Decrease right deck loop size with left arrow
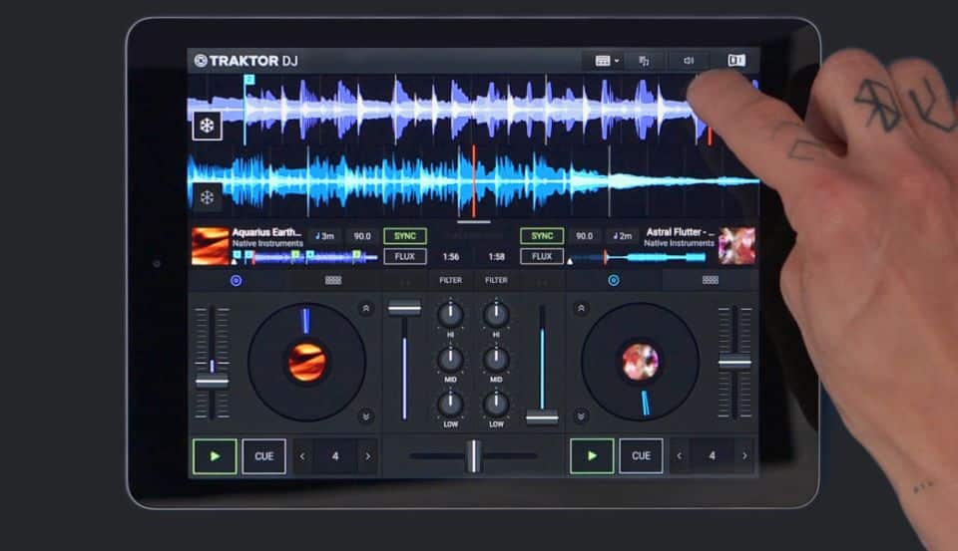The height and width of the screenshot is (551, 958). pos(680,455)
